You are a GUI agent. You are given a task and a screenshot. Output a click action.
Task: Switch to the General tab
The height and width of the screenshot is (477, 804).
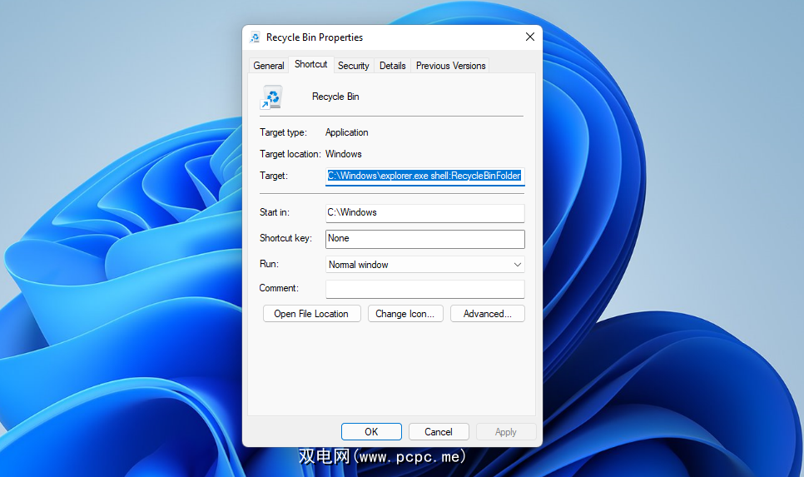(x=269, y=66)
